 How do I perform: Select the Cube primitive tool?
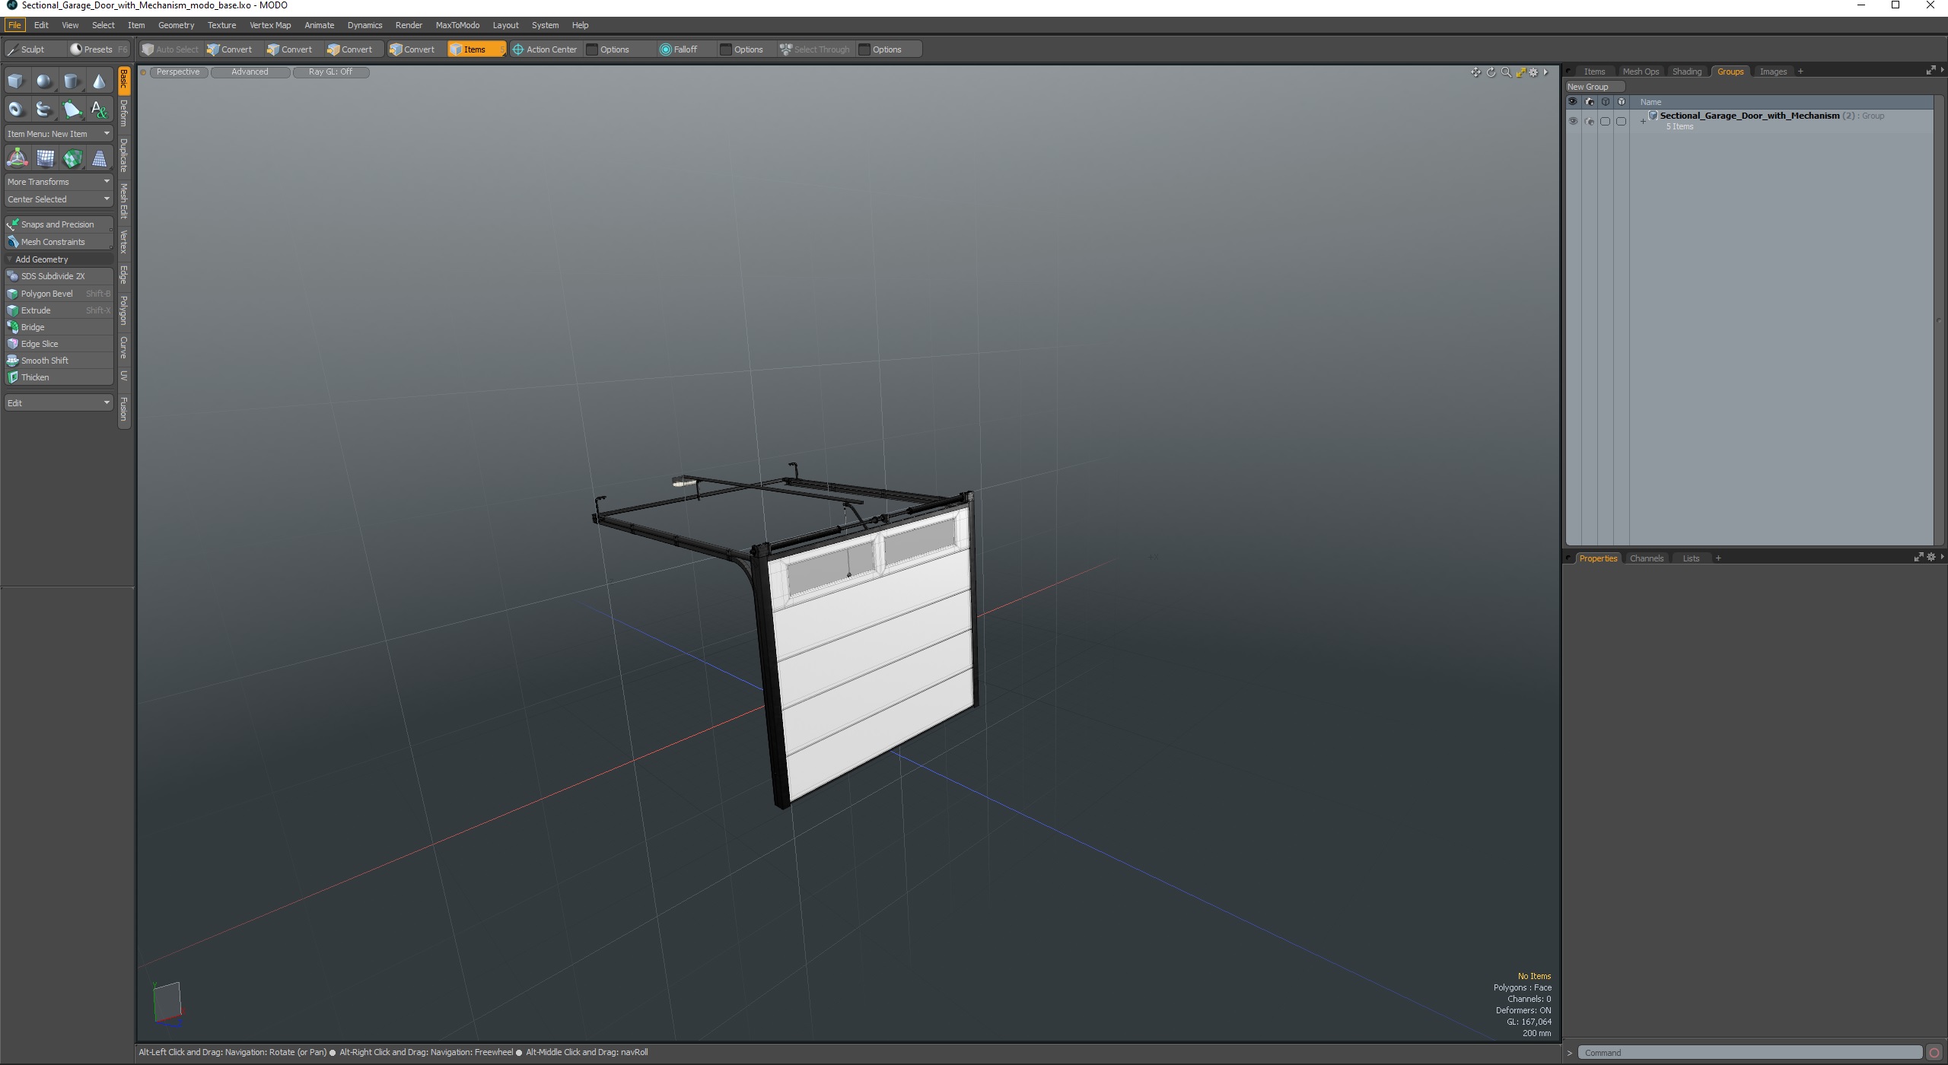pos(16,81)
